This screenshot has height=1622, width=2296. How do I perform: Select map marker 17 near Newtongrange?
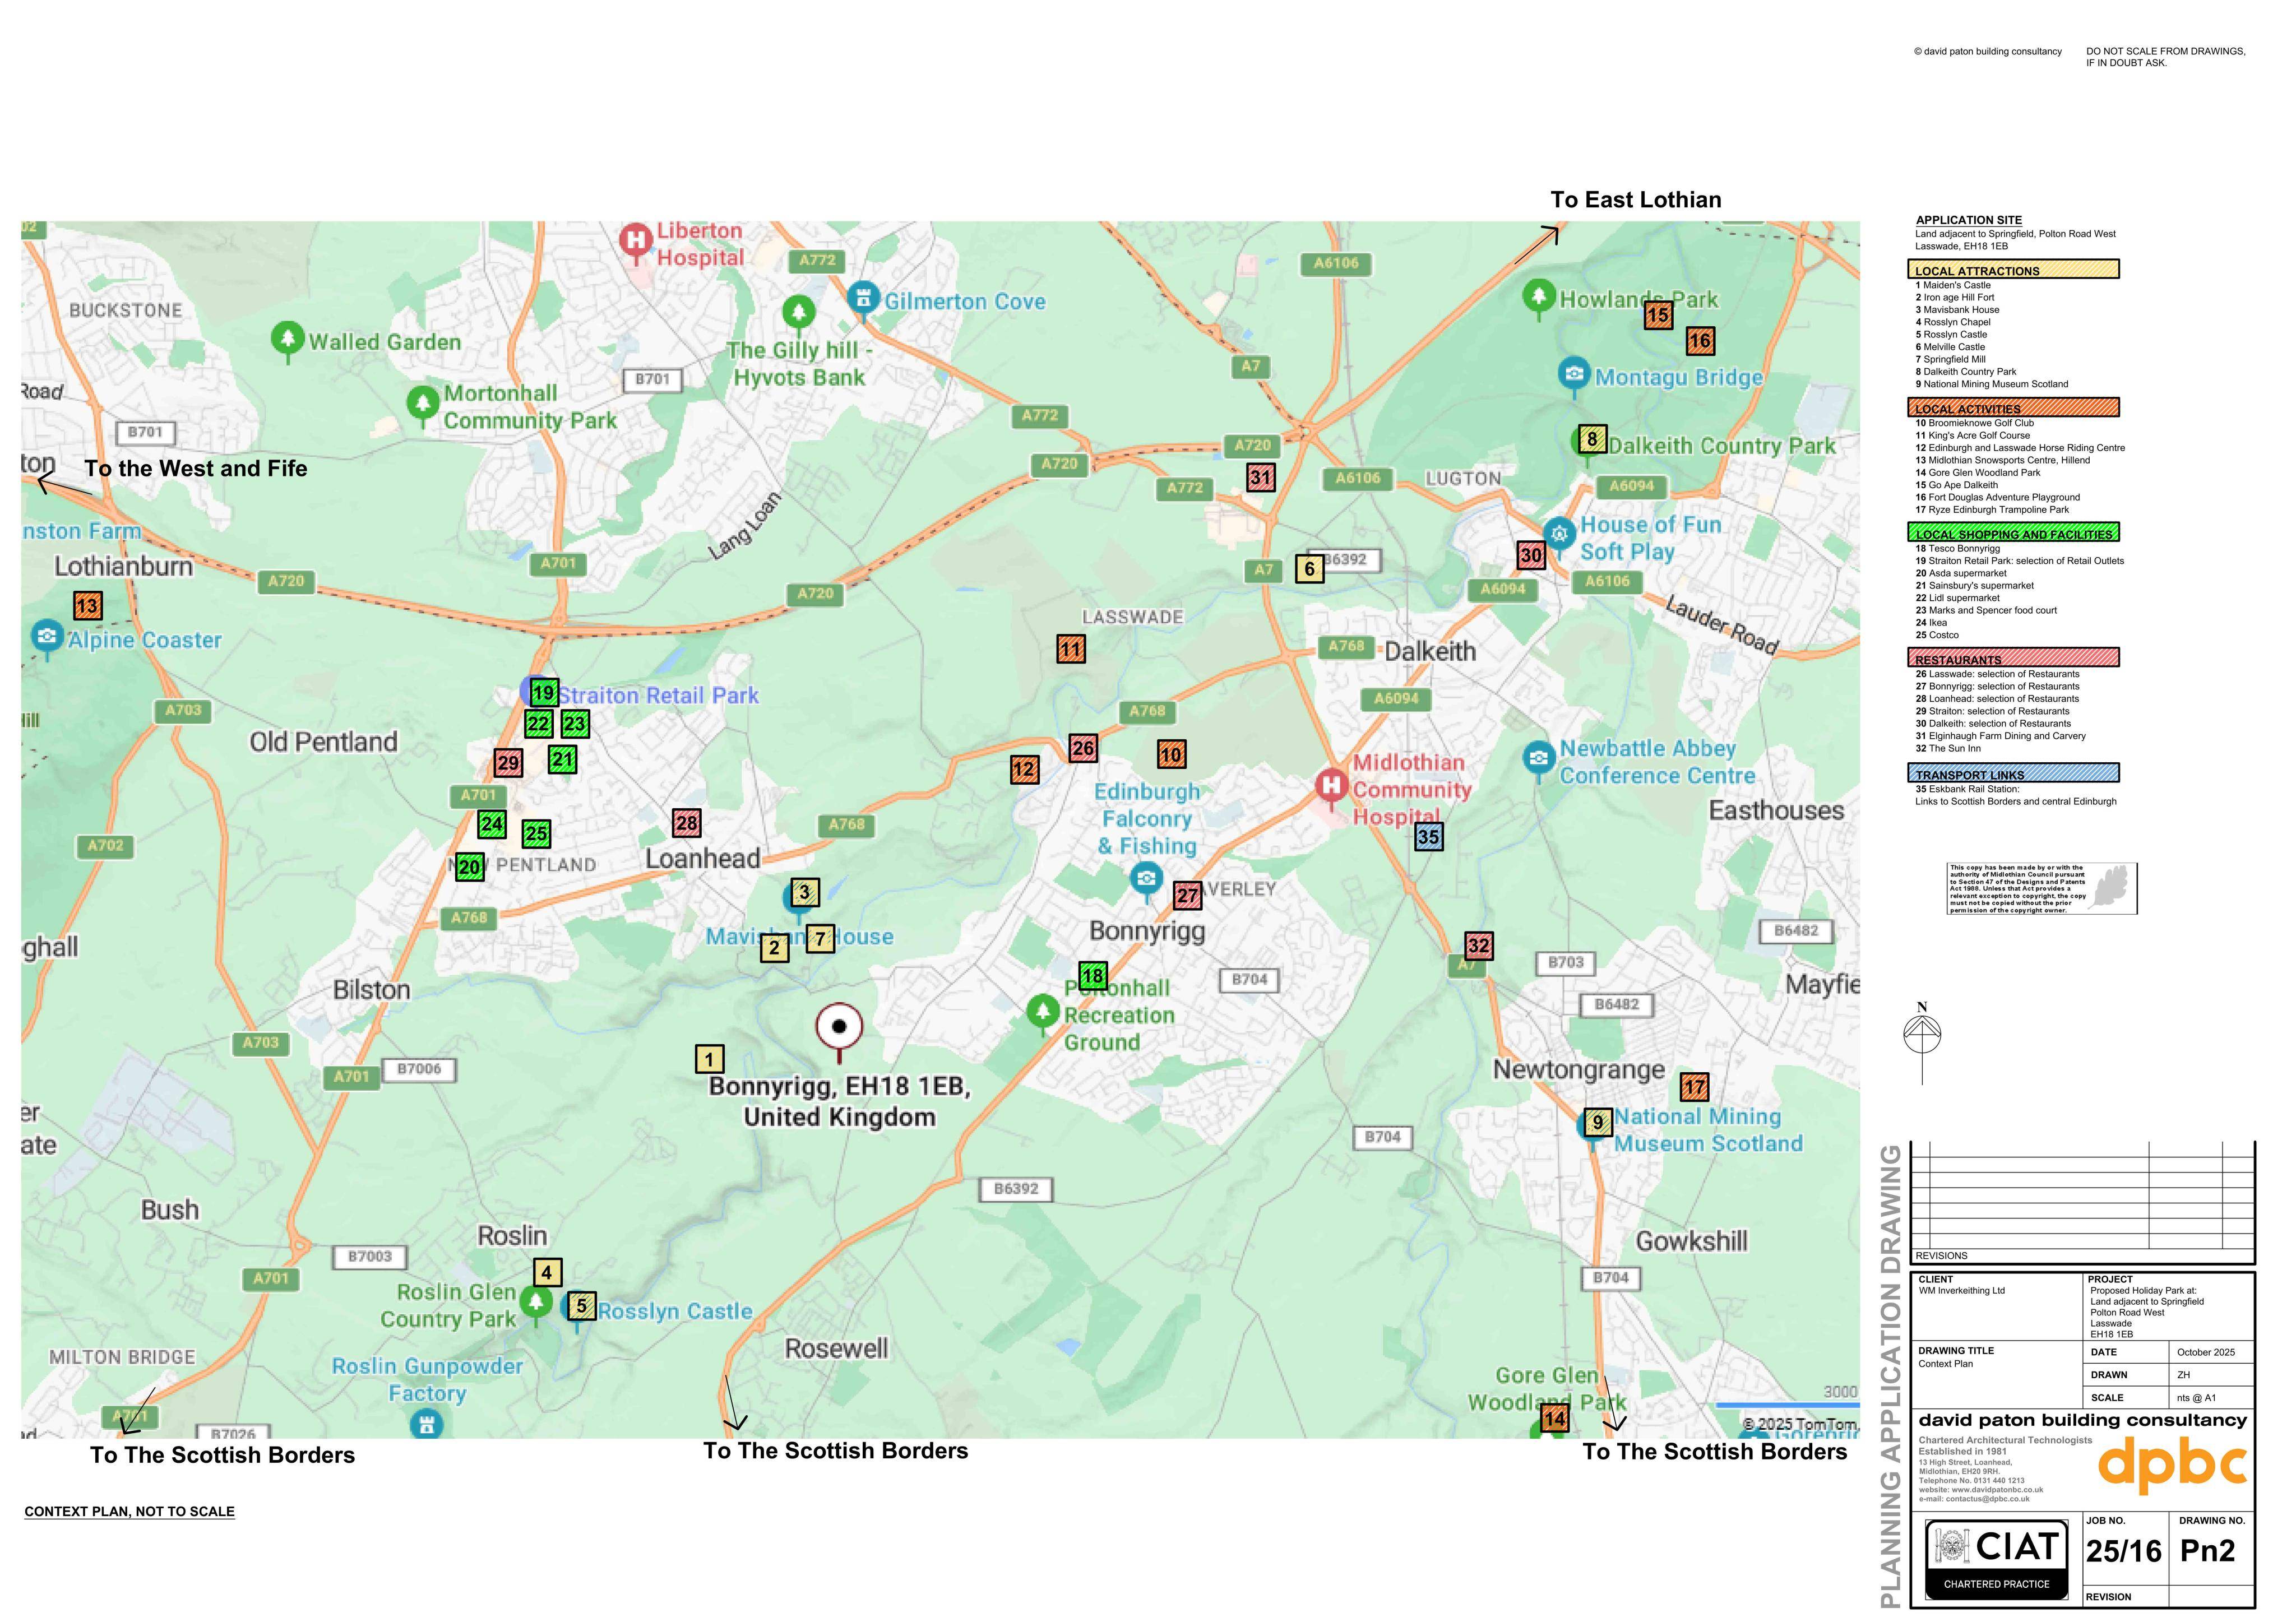1694,1086
